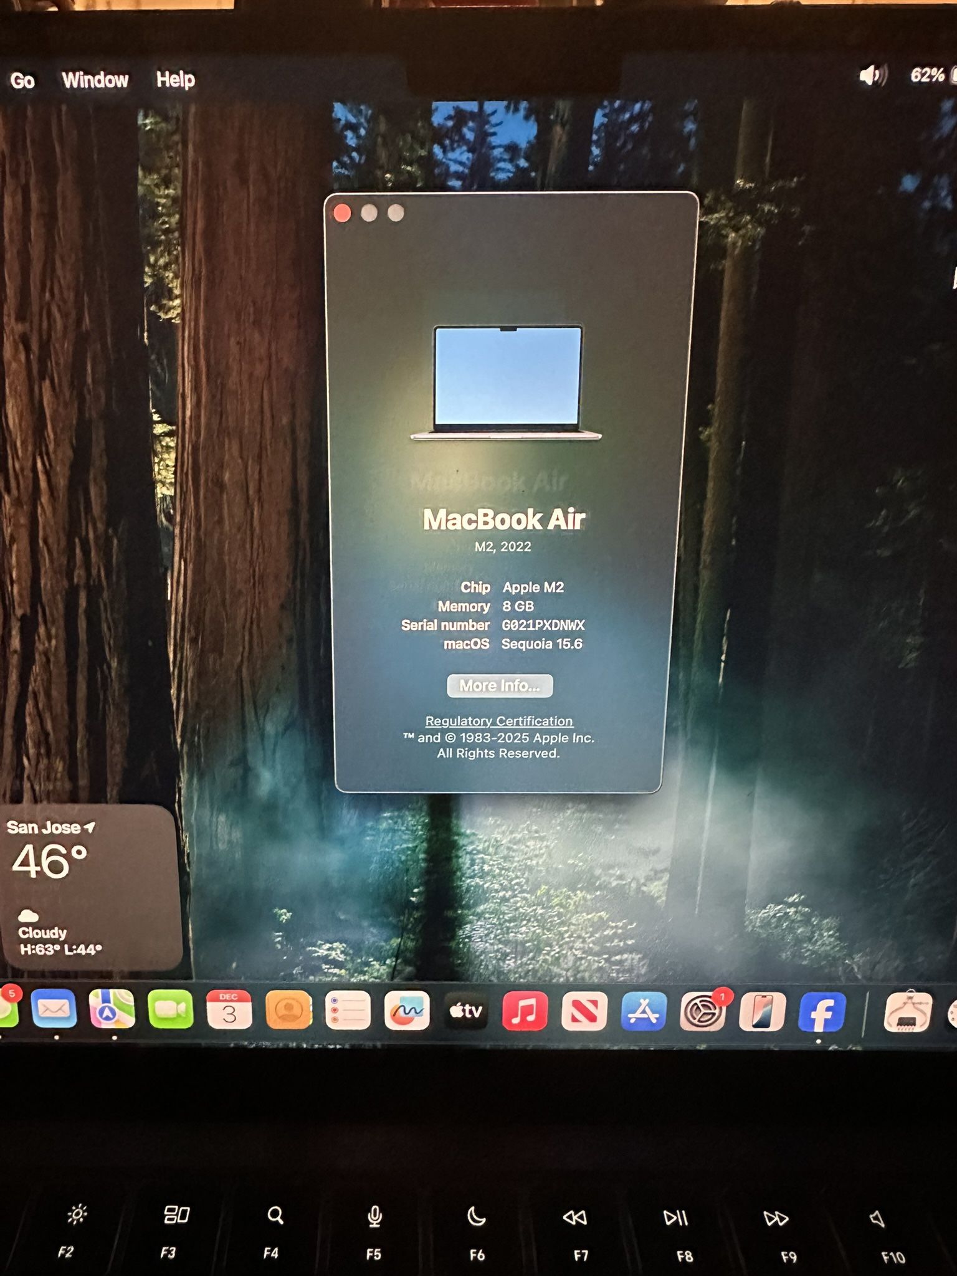Click the copyright 1983-2025 Apple Inc. text

pos(498,738)
